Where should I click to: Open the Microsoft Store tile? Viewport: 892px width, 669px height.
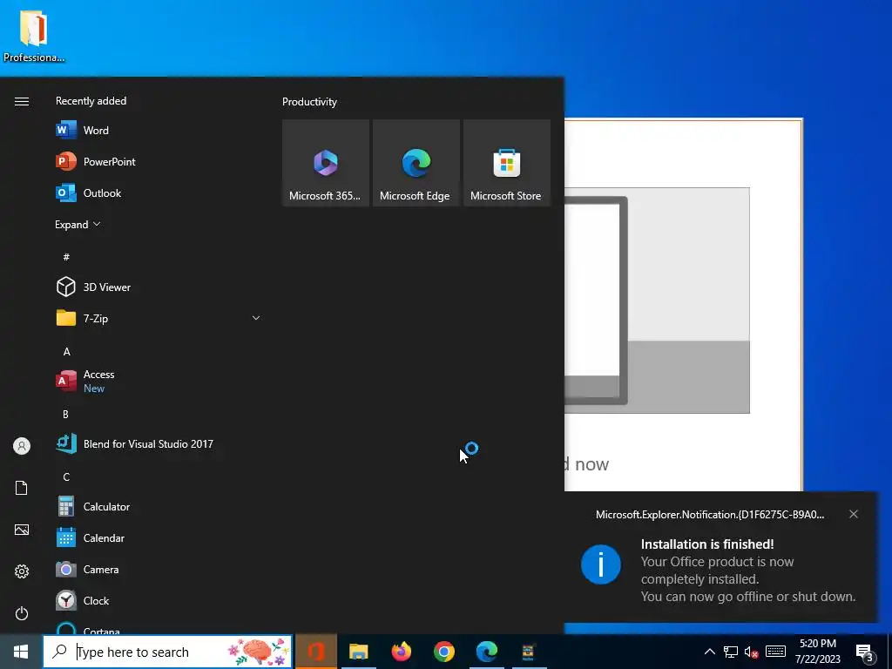(507, 163)
